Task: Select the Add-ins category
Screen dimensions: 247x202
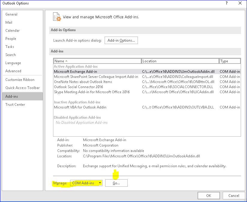Action: click(x=22, y=97)
